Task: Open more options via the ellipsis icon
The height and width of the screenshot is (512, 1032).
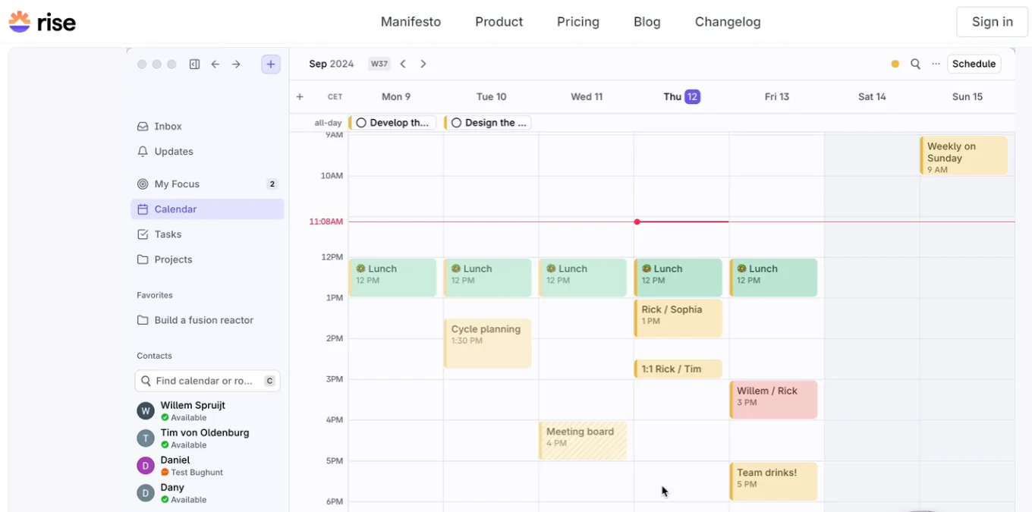Action: click(936, 64)
